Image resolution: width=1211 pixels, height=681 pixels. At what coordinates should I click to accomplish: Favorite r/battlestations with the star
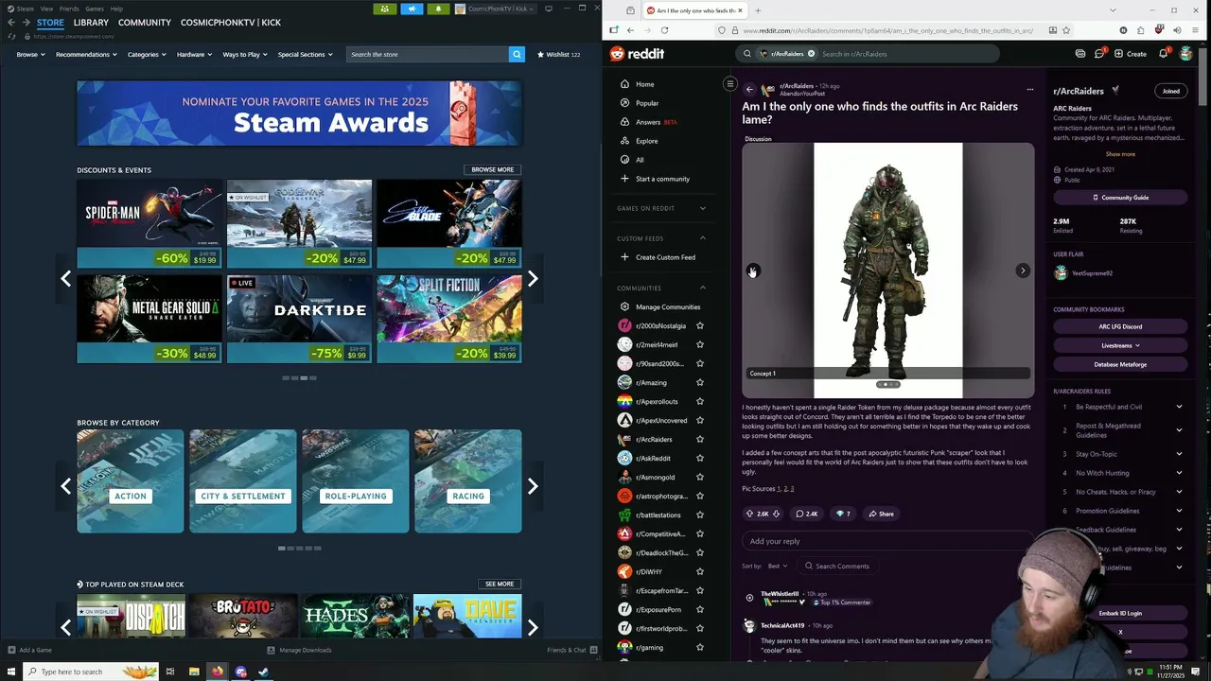[700, 515]
